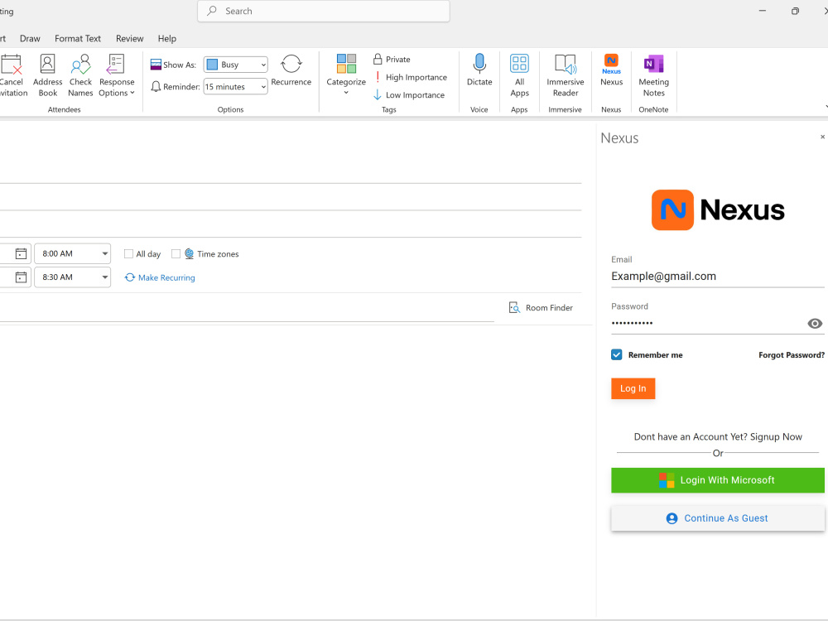
Task: Open the Nexus add-in from ribbon
Action: click(x=612, y=70)
